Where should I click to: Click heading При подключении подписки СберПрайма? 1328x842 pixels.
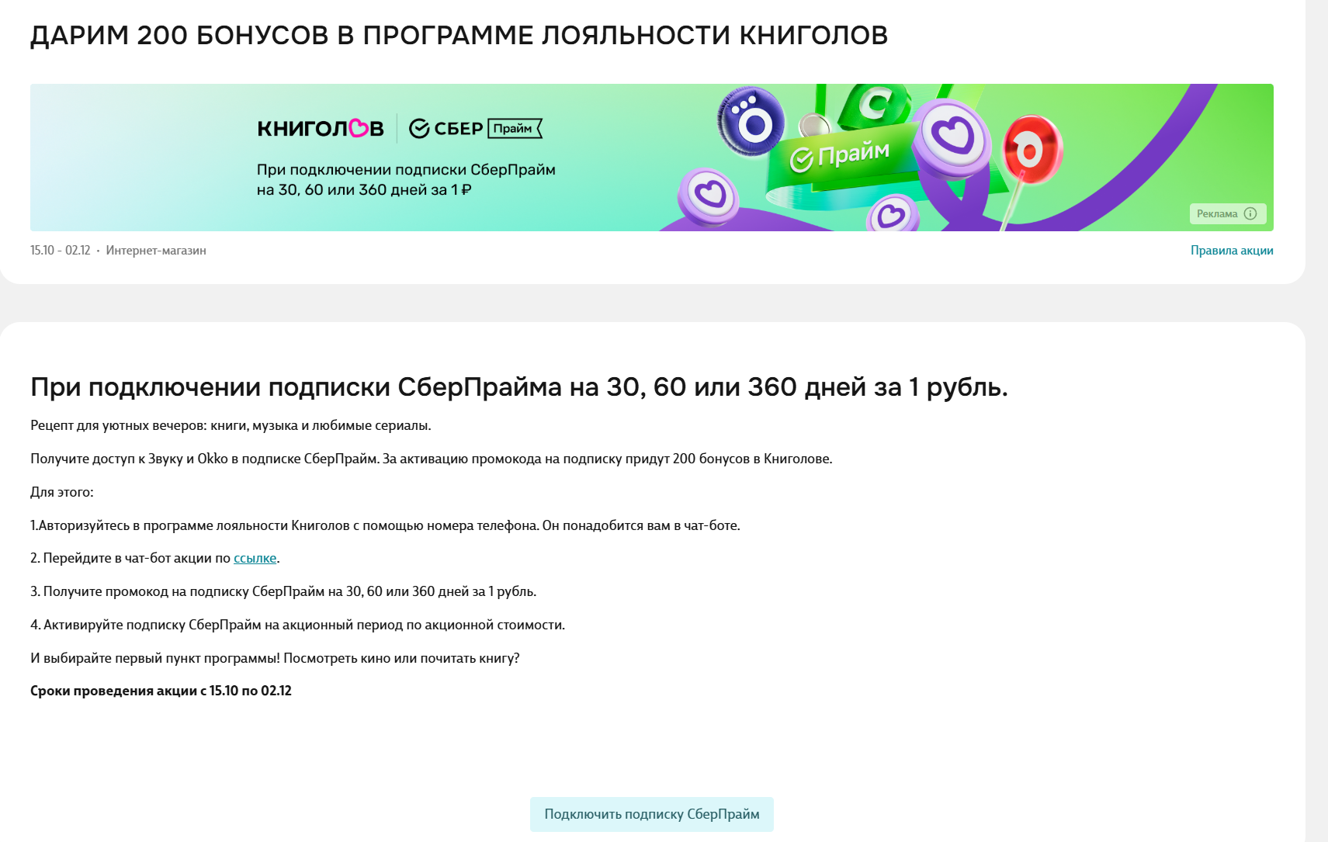click(x=519, y=386)
